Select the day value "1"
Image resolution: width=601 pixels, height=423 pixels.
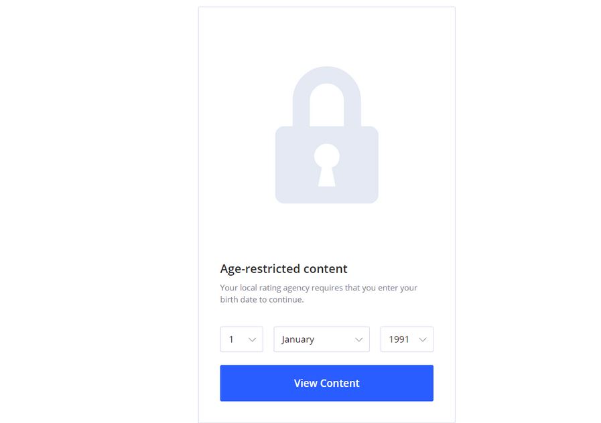click(231, 339)
